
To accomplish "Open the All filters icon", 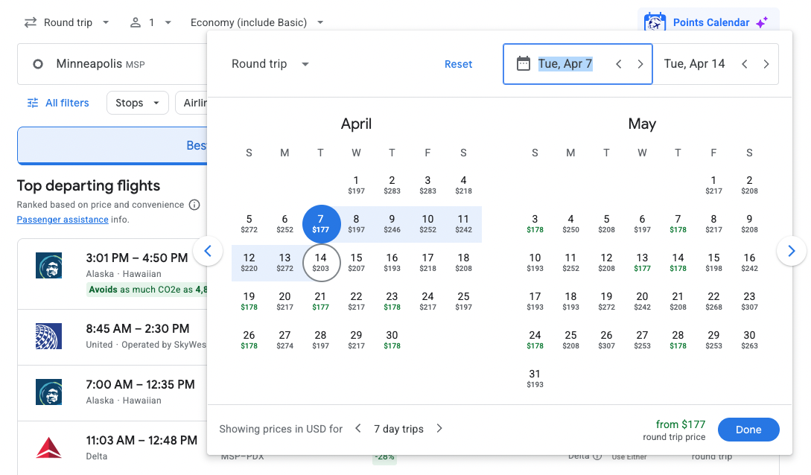I will point(34,103).
